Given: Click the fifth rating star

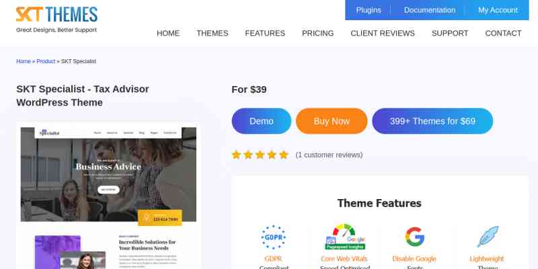Looking at the screenshot, I should (x=283, y=155).
